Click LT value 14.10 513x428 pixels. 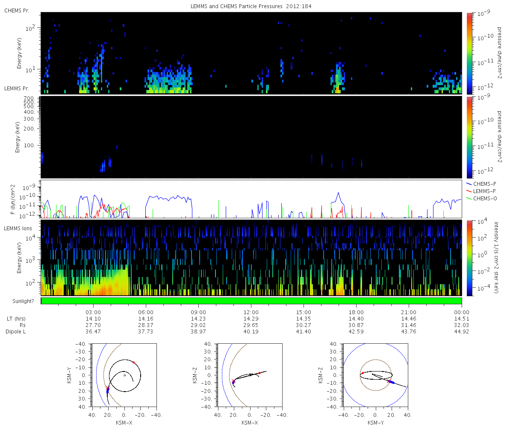93,318
